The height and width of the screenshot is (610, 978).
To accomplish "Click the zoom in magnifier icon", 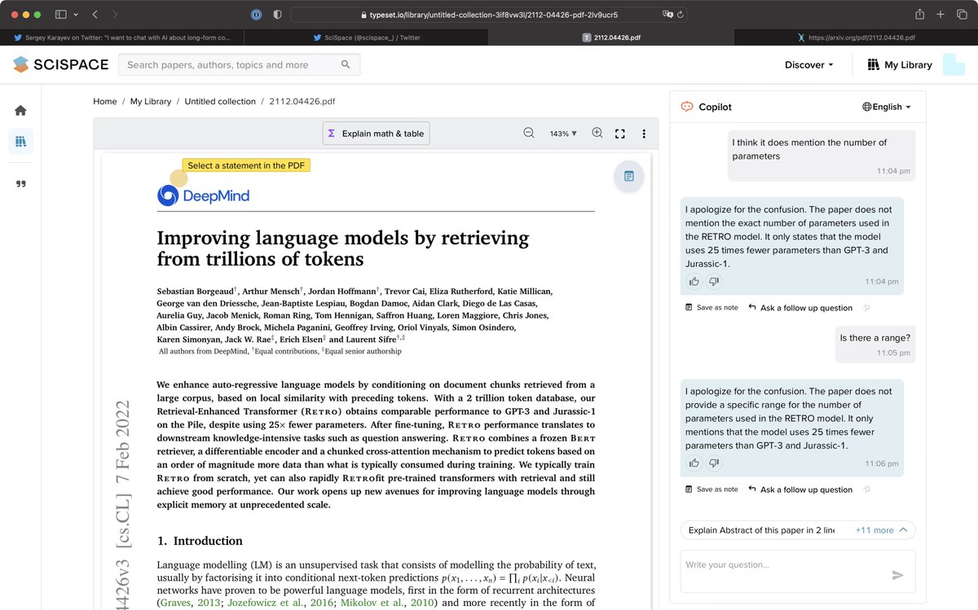I will click(x=597, y=134).
